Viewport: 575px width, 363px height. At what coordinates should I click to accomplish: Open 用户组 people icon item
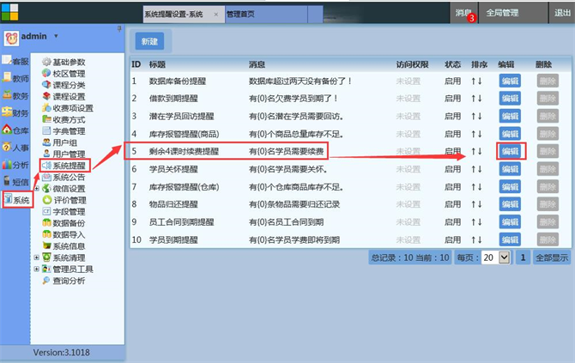pos(59,142)
